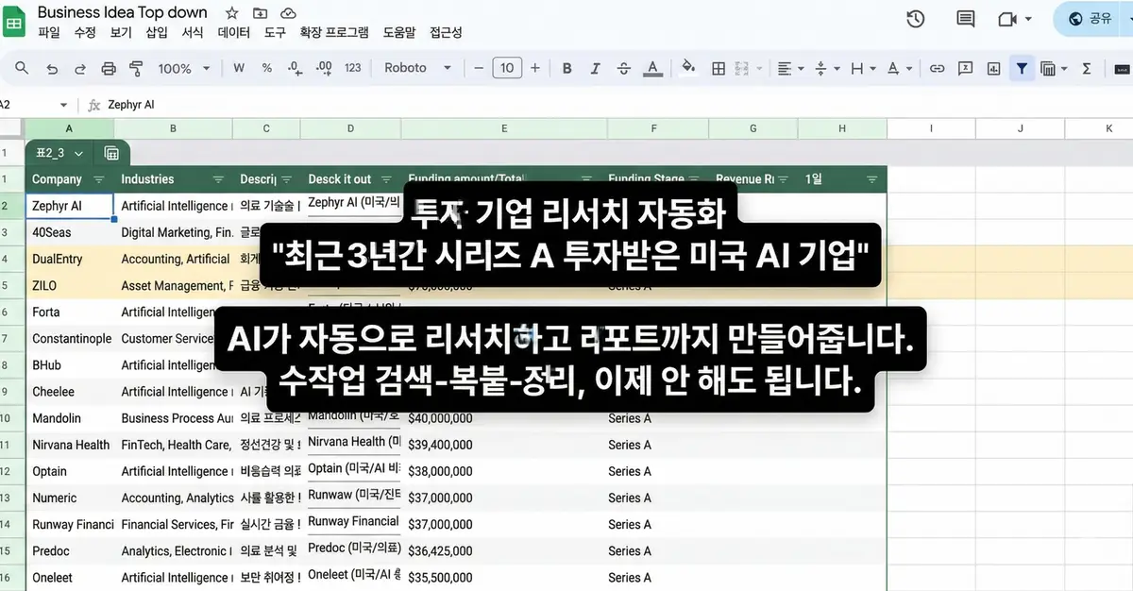
Task: Insert a chart
Action: tap(993, 68)
